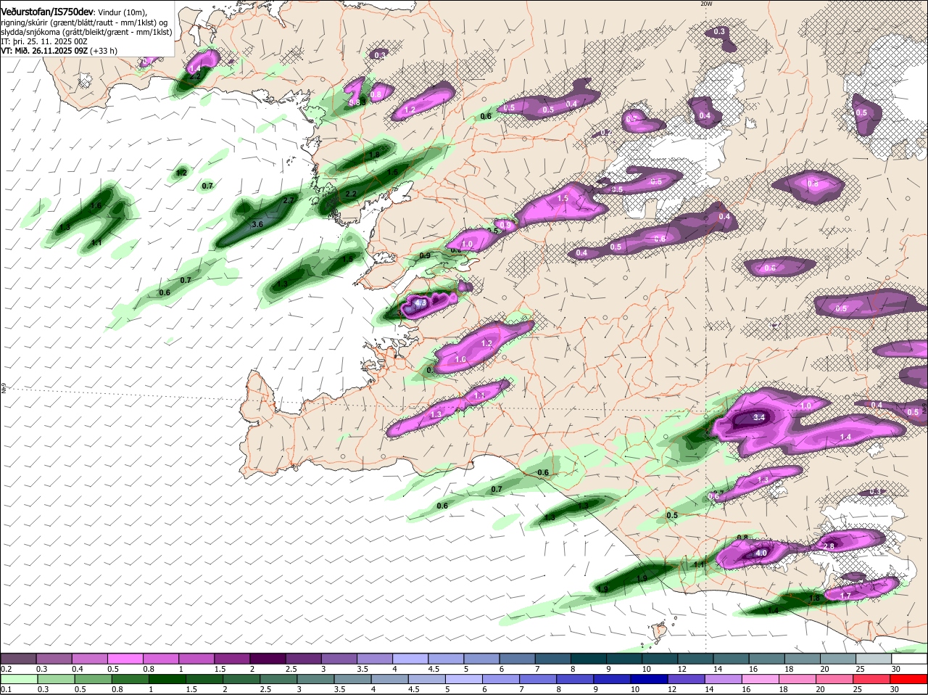Pick lower scale swatch between 0.1 and 0.3
This screenshot has width=928, height=695.
coord(18,679)
